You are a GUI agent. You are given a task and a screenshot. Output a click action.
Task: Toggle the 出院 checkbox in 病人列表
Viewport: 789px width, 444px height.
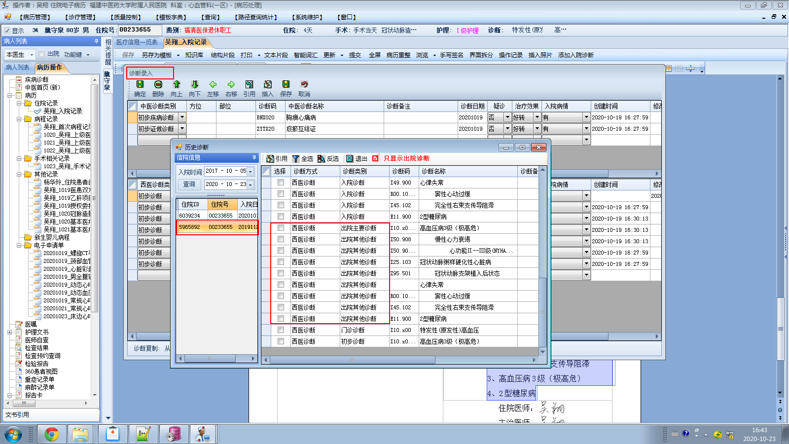click(42, 54)
